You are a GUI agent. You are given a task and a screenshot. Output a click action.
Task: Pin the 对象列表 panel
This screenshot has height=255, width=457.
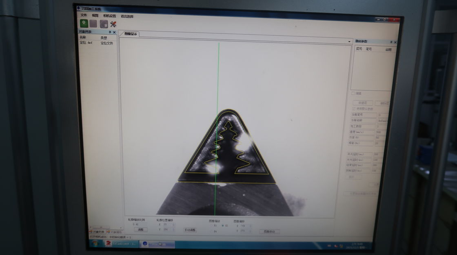pyautogui.click(x=110, y=32)
